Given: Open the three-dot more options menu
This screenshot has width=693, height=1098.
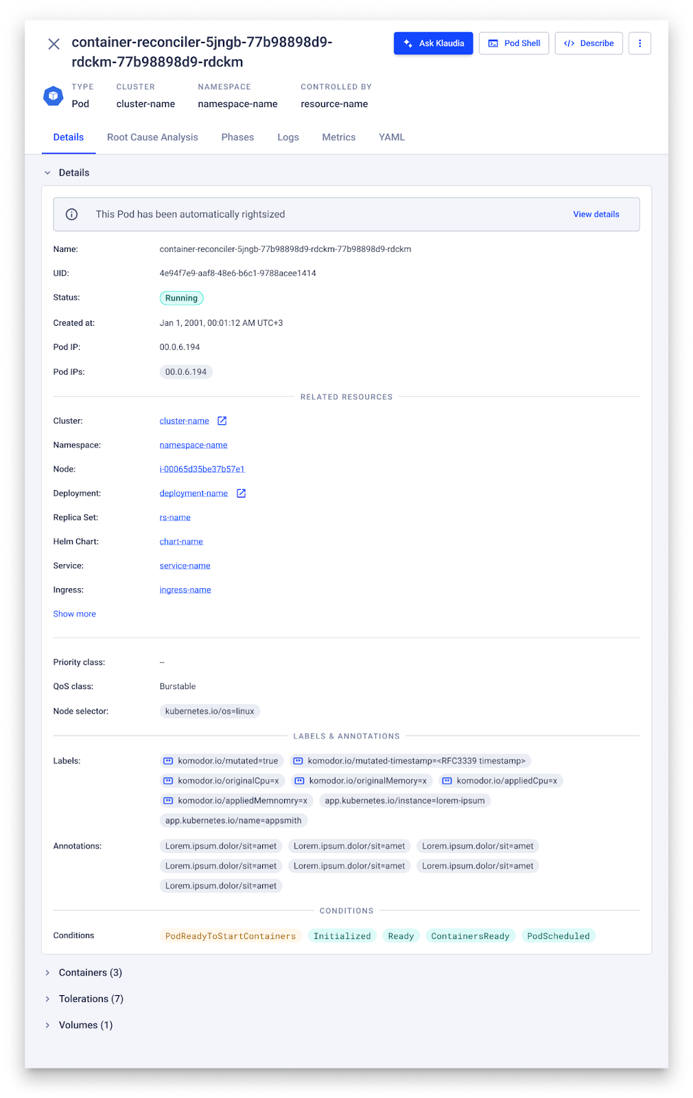Looking at the screenshot, I should point(639,43).
